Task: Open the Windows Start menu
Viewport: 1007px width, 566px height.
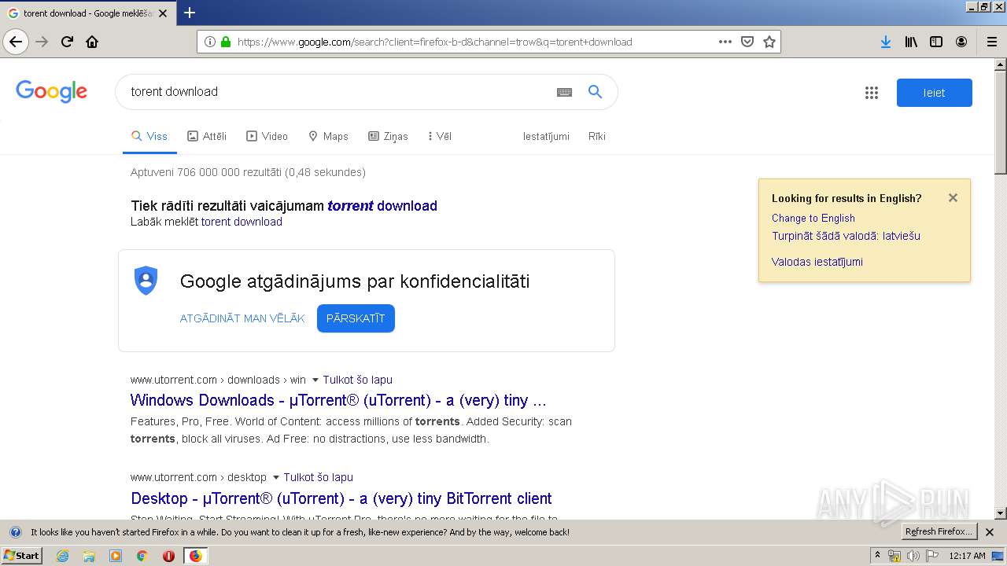Action: point(22,556)
